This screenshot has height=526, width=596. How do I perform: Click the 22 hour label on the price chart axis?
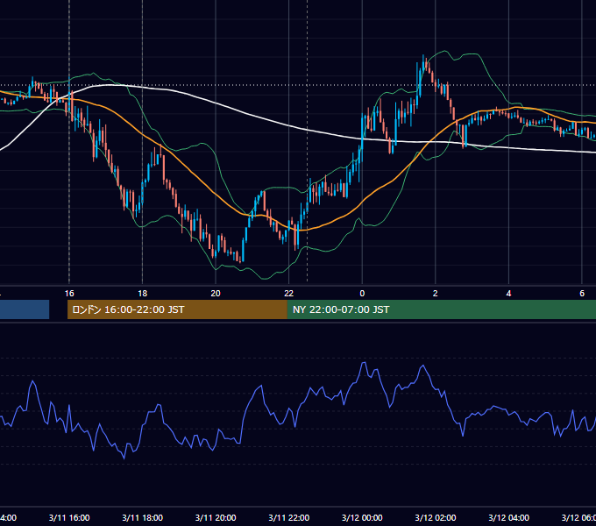click(289, 294)
